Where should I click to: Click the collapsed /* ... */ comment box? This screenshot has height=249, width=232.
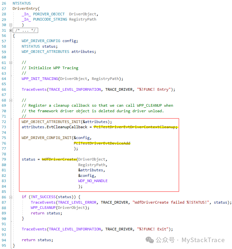click(x=25, y=30)
